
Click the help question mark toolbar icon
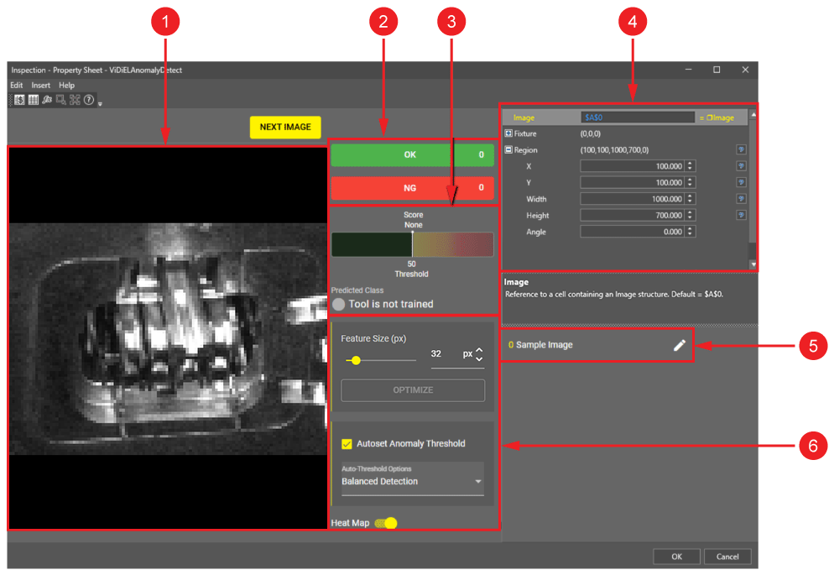click(x=88, y=100)
